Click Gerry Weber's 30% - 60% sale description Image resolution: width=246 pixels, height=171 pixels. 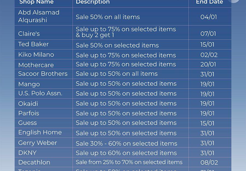click(x=127, y=143)
